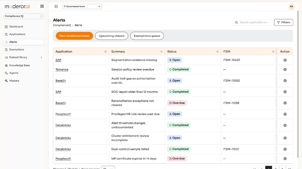View ITSM-10432 alert details eye icon
The width and height of the screenshot is (302, 169).
point(285,60)
